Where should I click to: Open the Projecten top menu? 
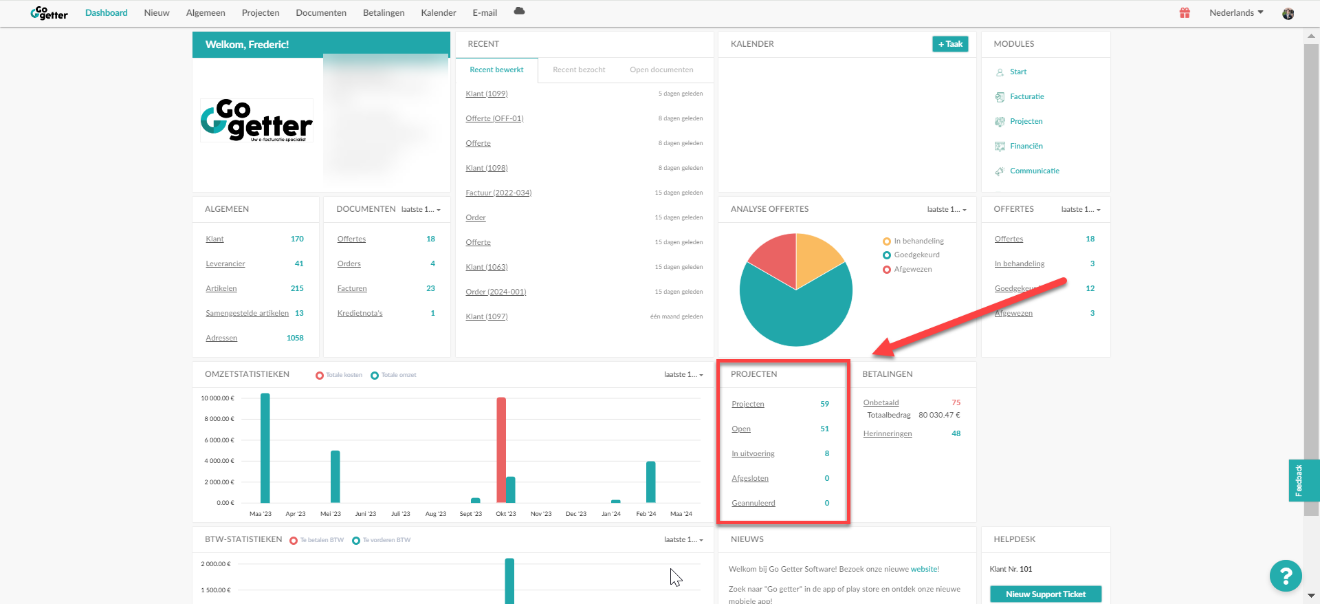(261, 13)
